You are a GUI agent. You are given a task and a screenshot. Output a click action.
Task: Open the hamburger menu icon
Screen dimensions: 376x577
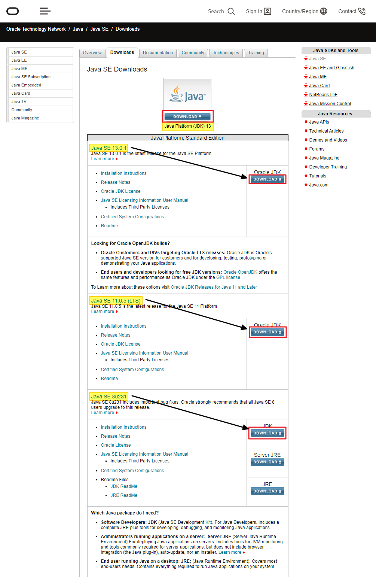coord(45,11)
